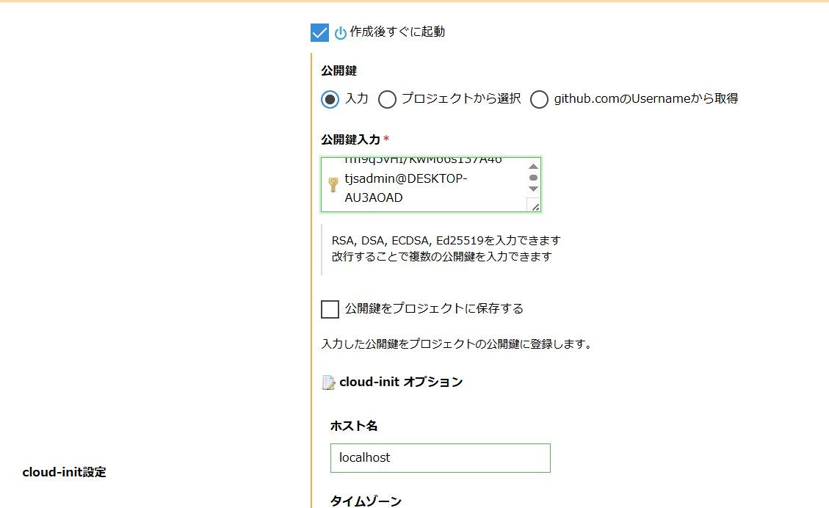829x508 pixels.
Task: Click the scrollbar thumb in public key textarea
Action: [534, 178]
